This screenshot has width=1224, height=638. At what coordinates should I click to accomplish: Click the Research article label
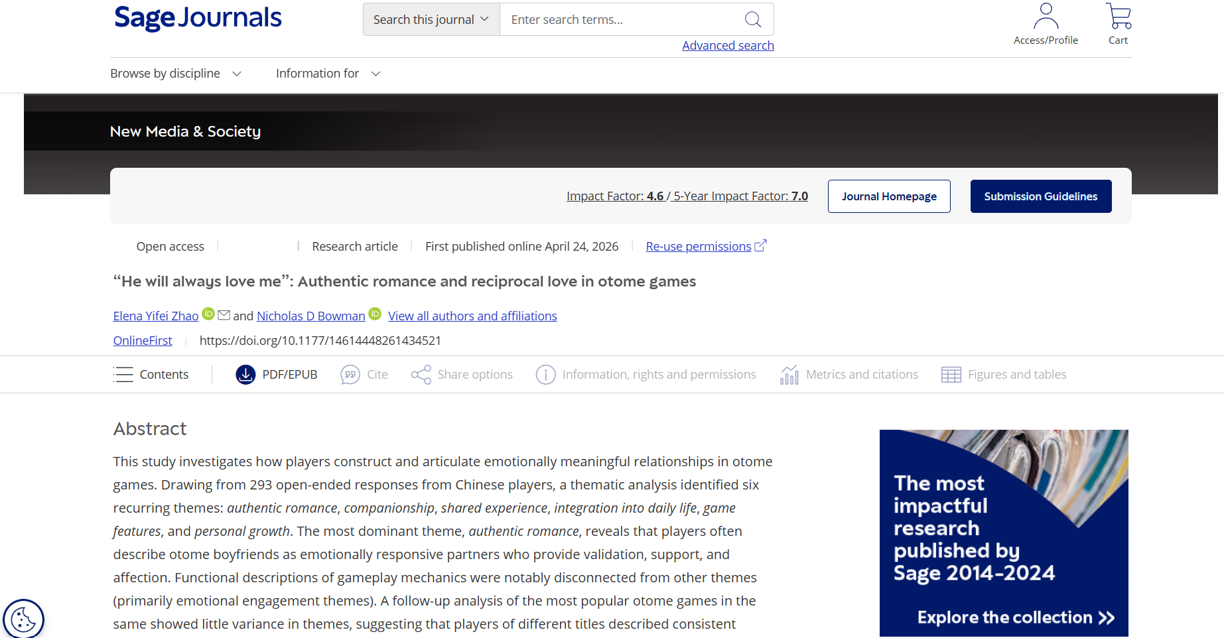(355, 247)
